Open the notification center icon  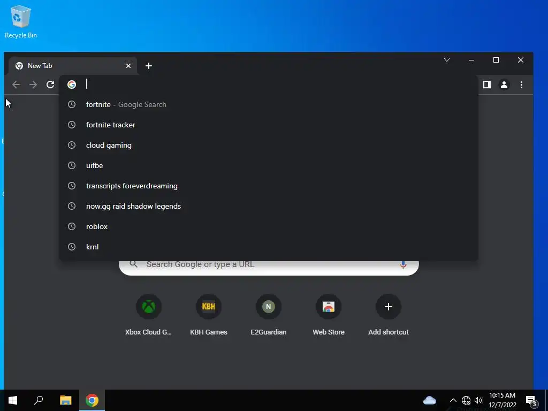531,401
